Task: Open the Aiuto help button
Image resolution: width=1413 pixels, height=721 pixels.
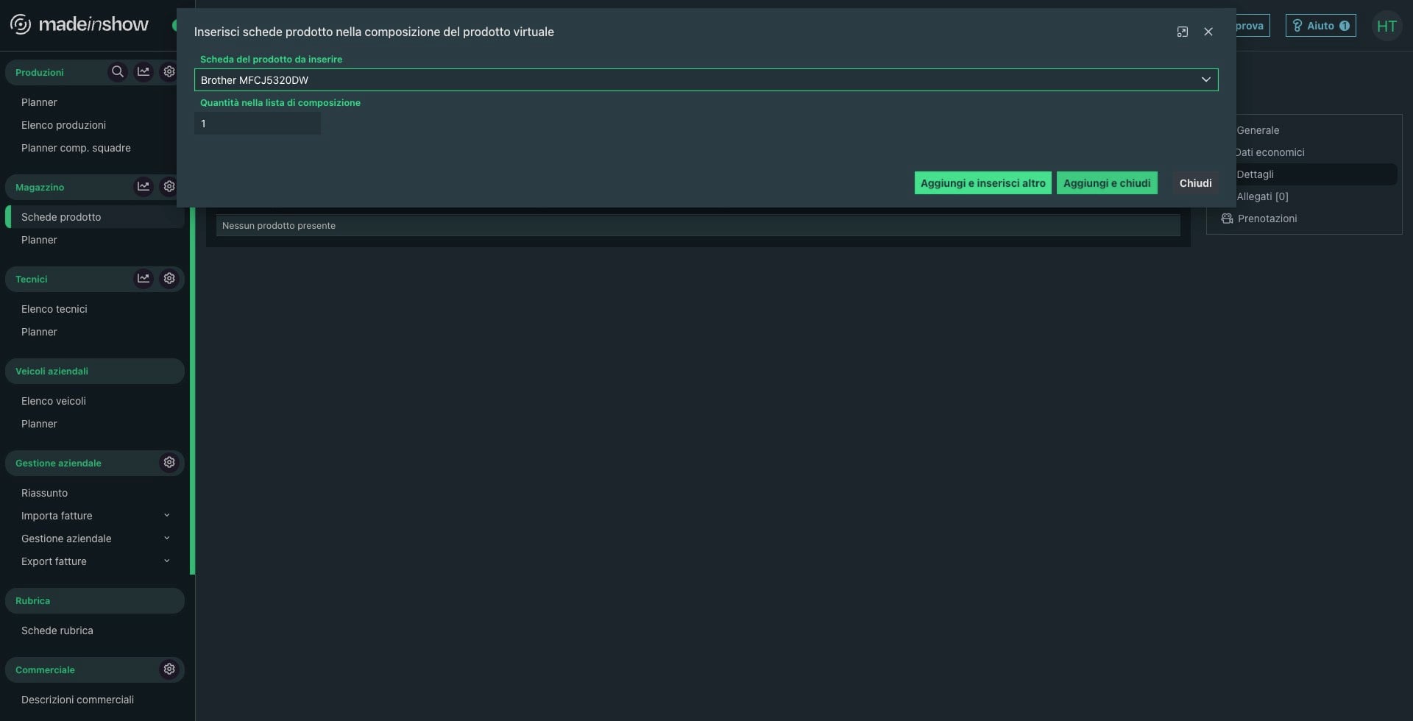Action: (x=1321, y=26)
